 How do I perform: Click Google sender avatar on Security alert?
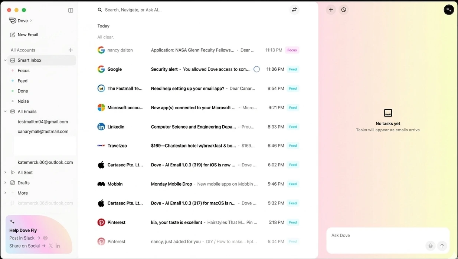[x=101, y=69]
